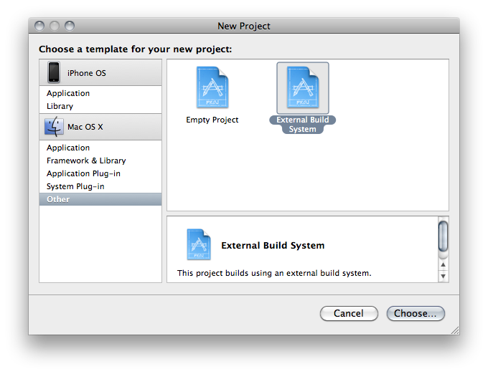The image size is (488, 374).
Task: Click the Cancel button
Action: point(349,313)
